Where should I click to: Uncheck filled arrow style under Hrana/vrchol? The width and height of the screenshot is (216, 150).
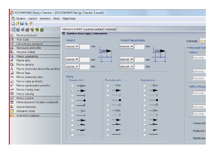pyautogui.click(x=72, y=91)
